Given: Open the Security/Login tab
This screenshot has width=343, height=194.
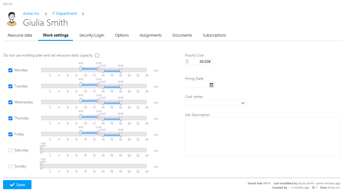Looking at the screenshot, I should [92, 35].
